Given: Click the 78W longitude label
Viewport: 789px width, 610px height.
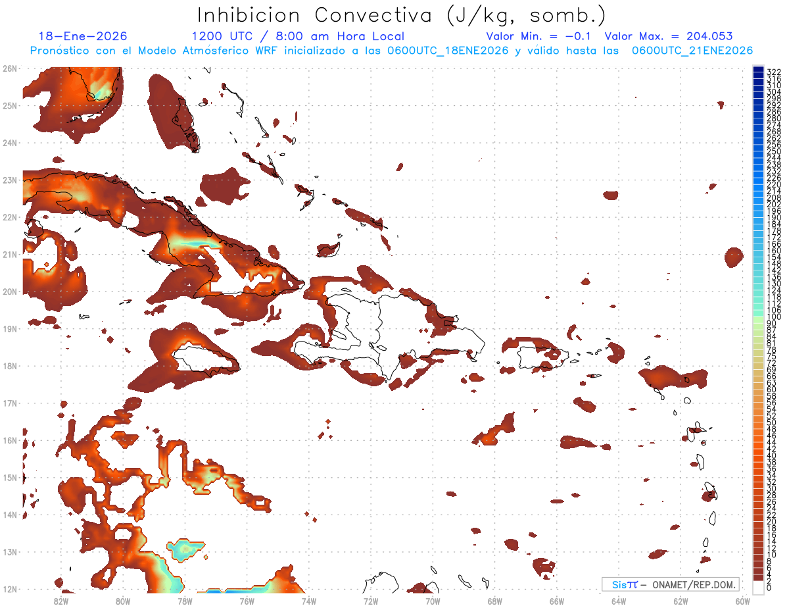Looking at the screenshot, I should 185,601.
